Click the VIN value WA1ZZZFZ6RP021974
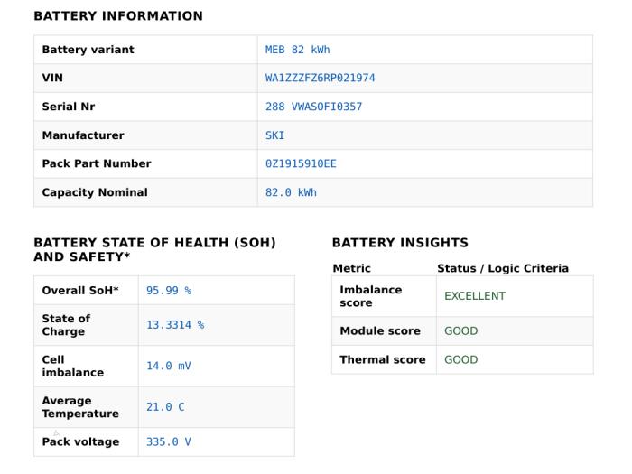632x474 pixels. (320, 78)
